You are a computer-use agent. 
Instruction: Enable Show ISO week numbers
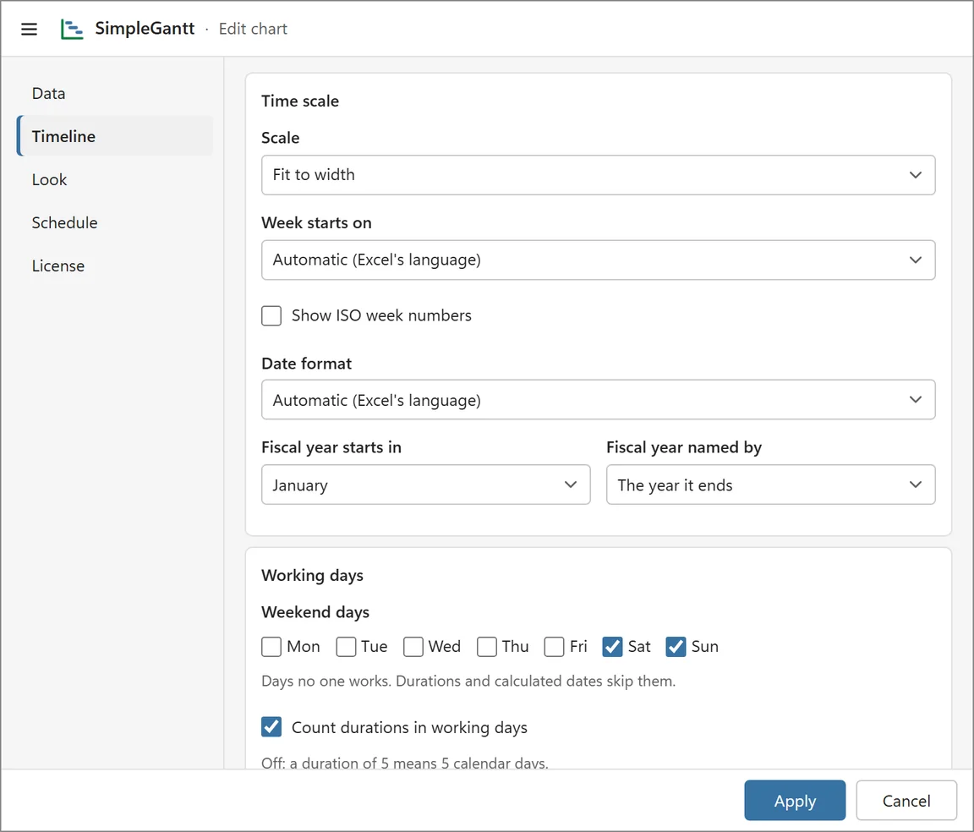pyautogui.click(x=271, y=315)
